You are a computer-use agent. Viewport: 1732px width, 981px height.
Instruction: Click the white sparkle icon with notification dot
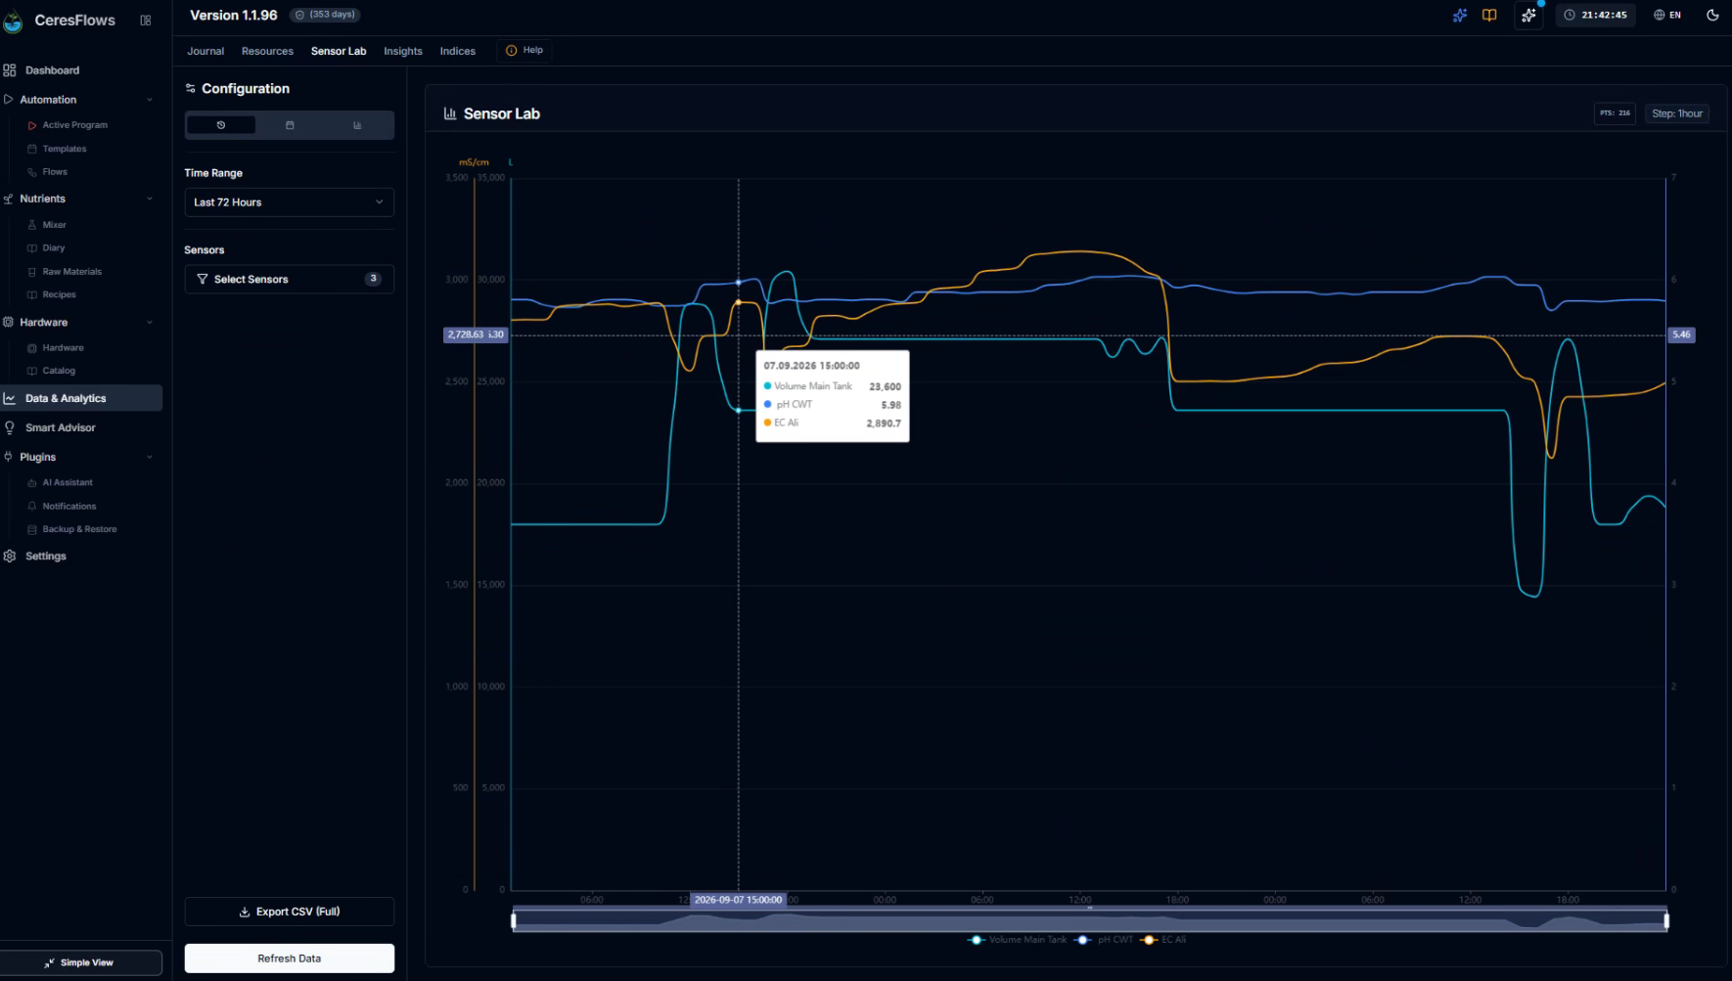tap(1528, 15)
